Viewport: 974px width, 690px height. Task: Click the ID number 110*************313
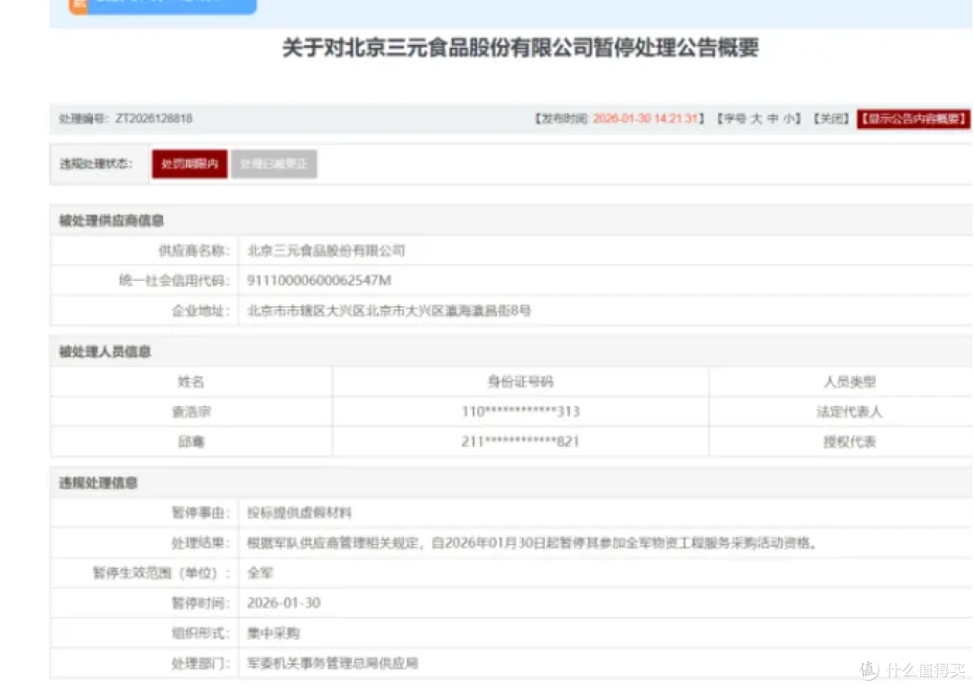tap(520, 412)
